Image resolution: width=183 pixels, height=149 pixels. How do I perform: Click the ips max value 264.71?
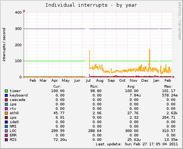coord(169,118)
